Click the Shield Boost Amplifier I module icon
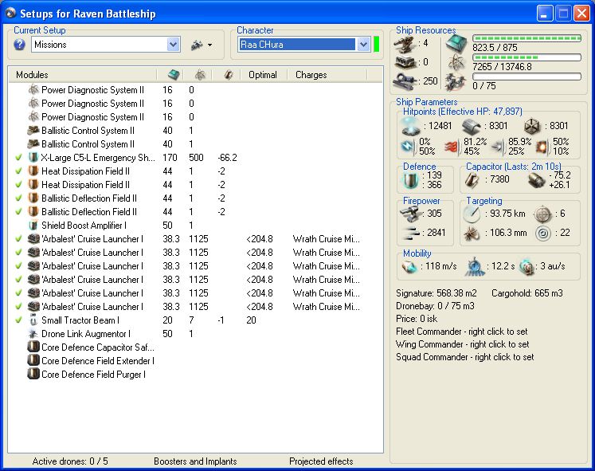Image resolution: width=595 pixels, height=471 pixels. pyautogui.click(x=33, y=226)
